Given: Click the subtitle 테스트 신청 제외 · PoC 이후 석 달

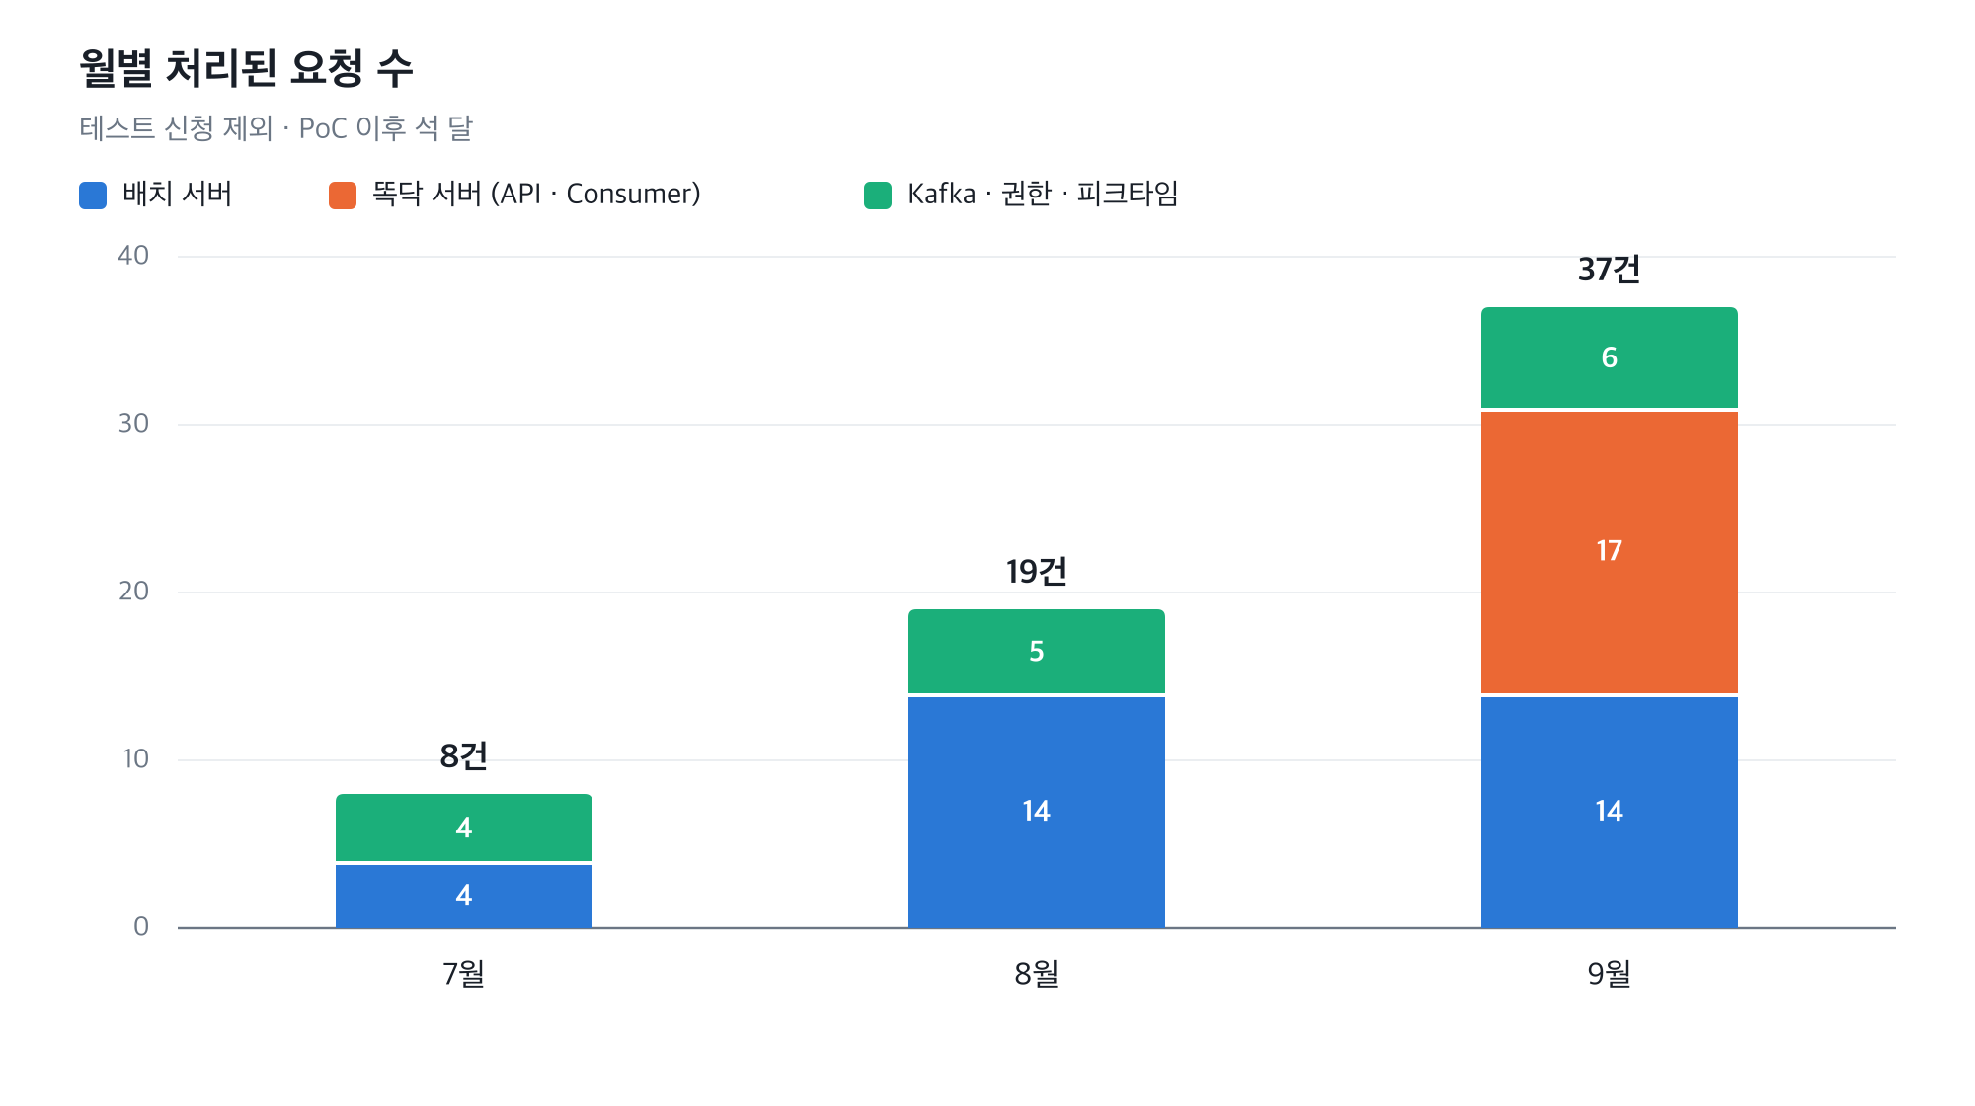Looking at the screenshot, I should [276, 128].
